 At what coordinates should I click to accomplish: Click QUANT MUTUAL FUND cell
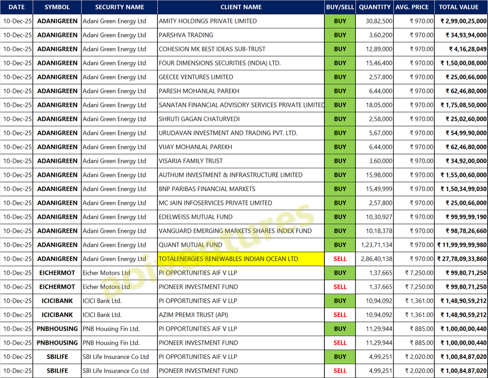coord(241,245)
